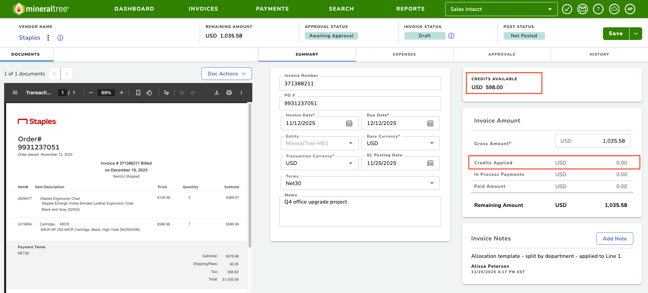648x293 pixels.
Task: Open the Staples vendor link
Action: point(30,38)
